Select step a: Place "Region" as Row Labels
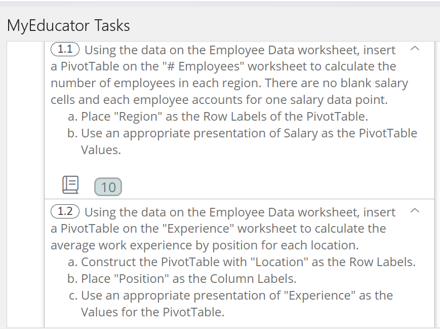Viewport: 440px width, 329px height. (x=218, y=117)
